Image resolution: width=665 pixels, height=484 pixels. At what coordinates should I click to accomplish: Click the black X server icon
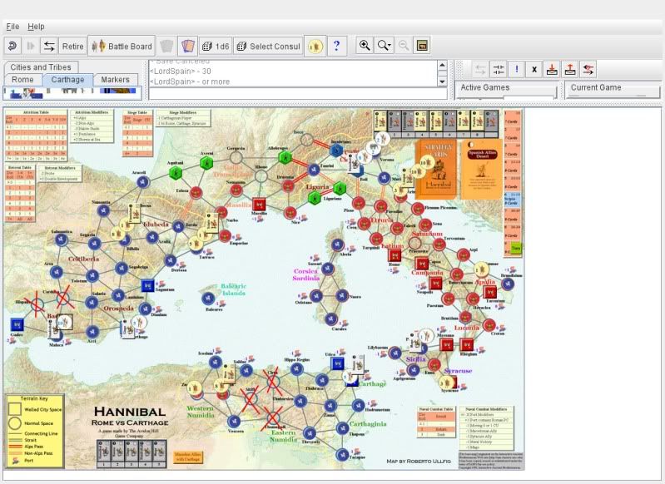(534, 70)
